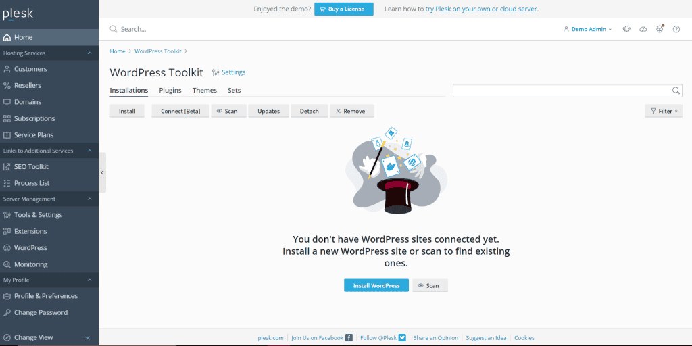Click the cloud icon in header
This screenshot has width=692, height=346.
(x=643, y=29)
